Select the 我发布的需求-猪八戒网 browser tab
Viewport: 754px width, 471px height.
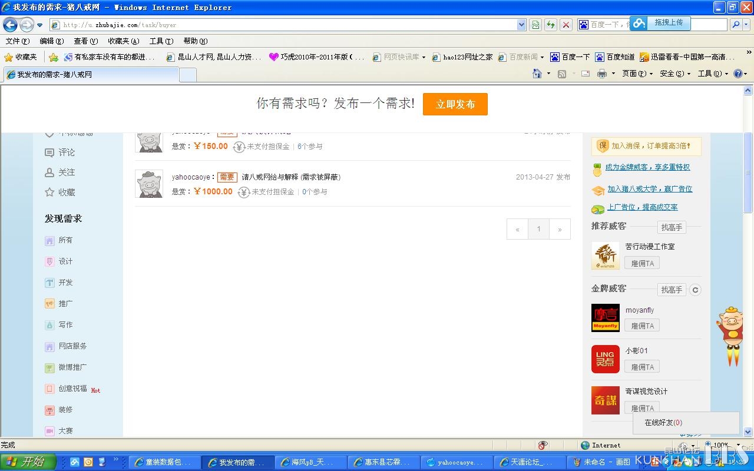[91, 75]
